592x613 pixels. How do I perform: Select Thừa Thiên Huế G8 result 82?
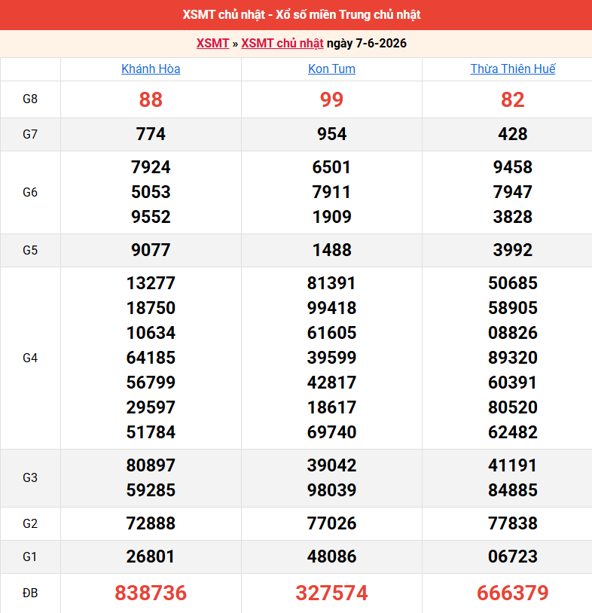coord(513,99)
